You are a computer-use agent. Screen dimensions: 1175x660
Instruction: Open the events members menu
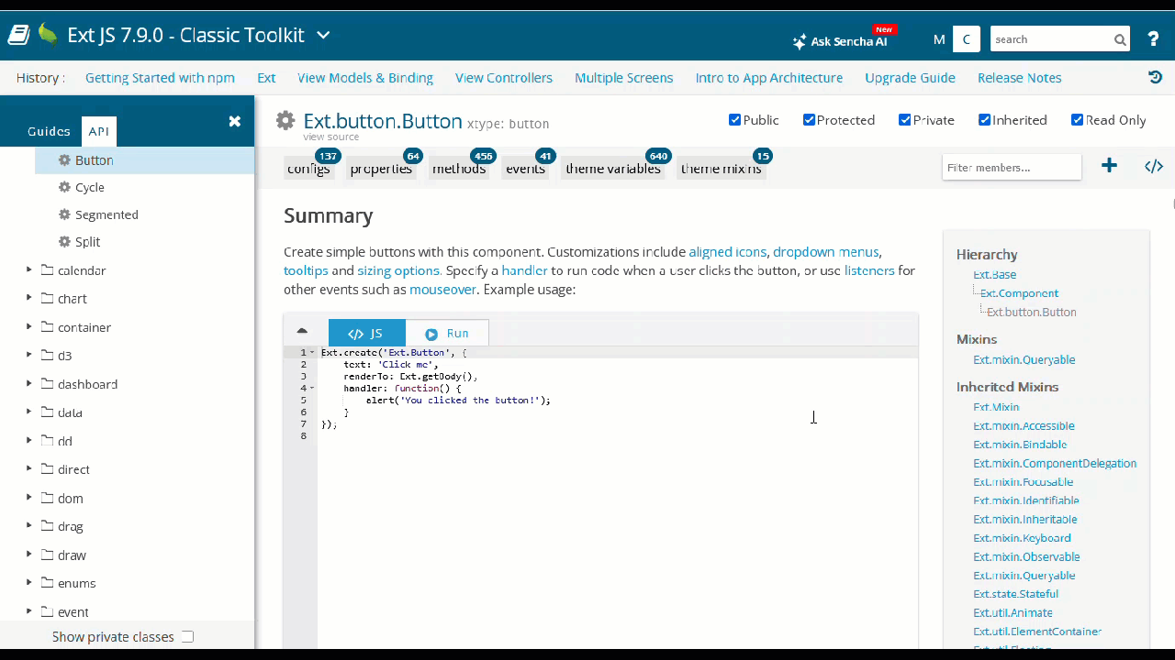tap(525, 169)
